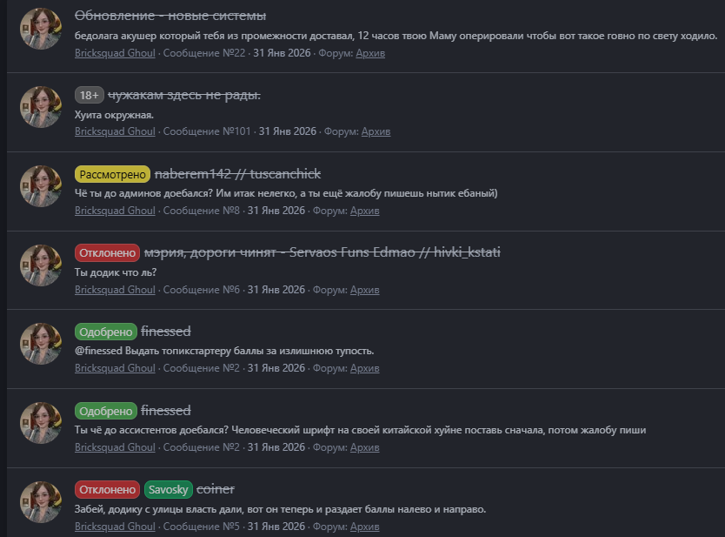Image resolution: width=725 pixels, height=537 pixels.
Task: Click the avatar beside the naberem142 thread
Action: tap(40, 186)
